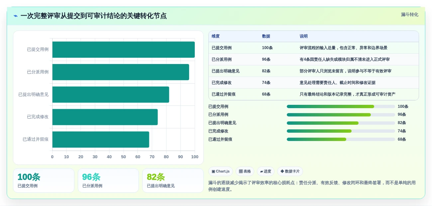The image size is (432, 206).
Task: Click the chart y-axis label 已完成修改
Action: click(38, 117)
